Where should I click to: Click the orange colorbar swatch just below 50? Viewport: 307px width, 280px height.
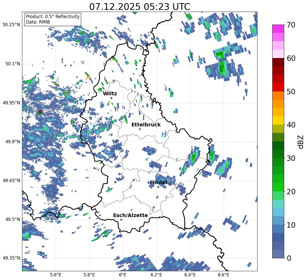click(278, 96)
